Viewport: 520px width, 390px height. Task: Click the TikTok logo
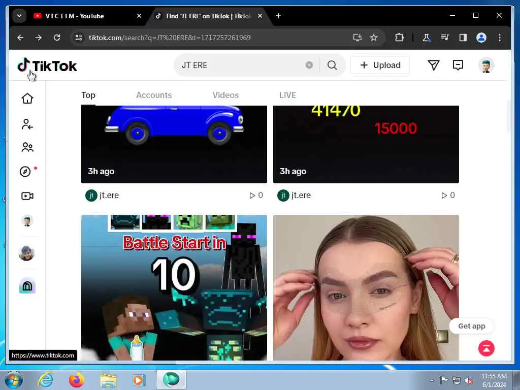click(47, 66)
